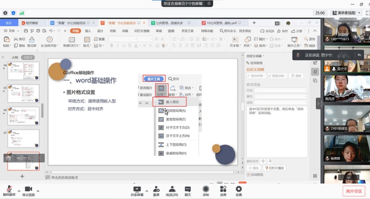Select the Design ribbon tab

[100, 31]
